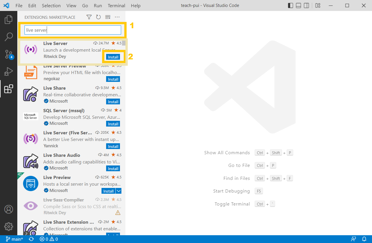The width and height of the screenshot is (372, 243).
Task: Open the Terminal menu
Action: click(x=117, y=5)
